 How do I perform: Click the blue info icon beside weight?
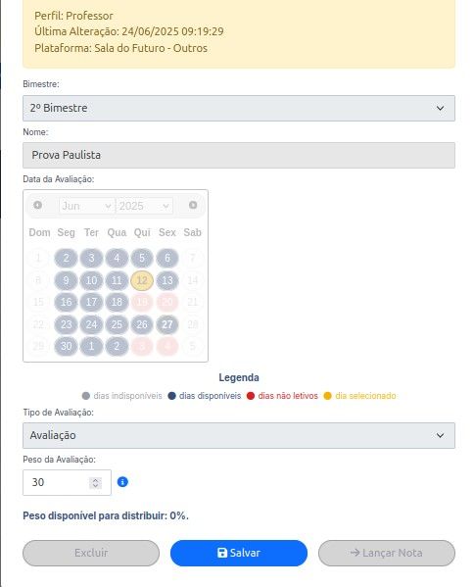click(x=122, y=482)
